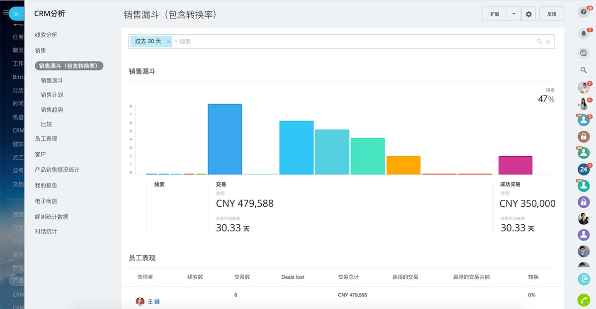Open the hamburger main menu
This screenshot has width=596, height=309.
(x=5, y=13)
